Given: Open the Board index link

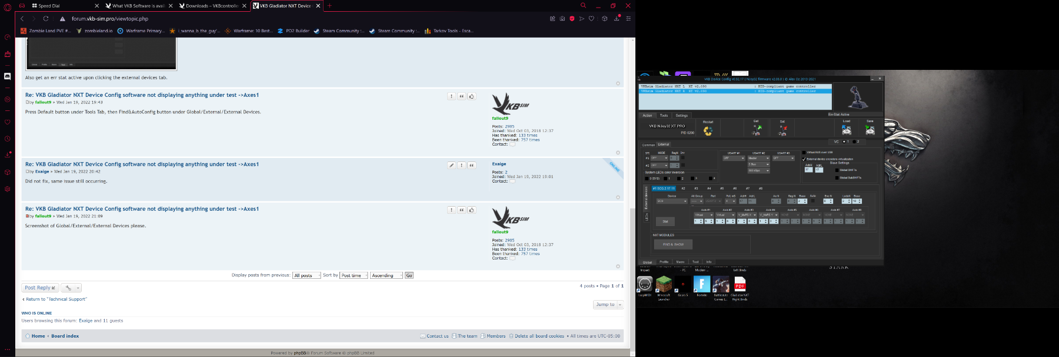Looking at the screenshot, I should pyautogui.click(x=65, y=336).
